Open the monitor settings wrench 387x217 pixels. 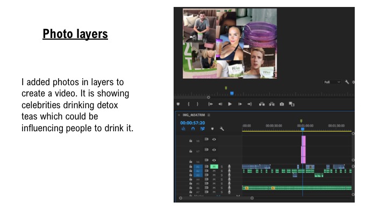tap(347, 82)
